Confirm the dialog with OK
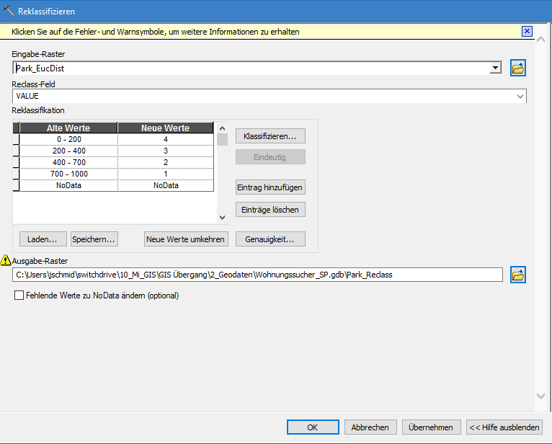The image size is (552, 444). point(312,427)
